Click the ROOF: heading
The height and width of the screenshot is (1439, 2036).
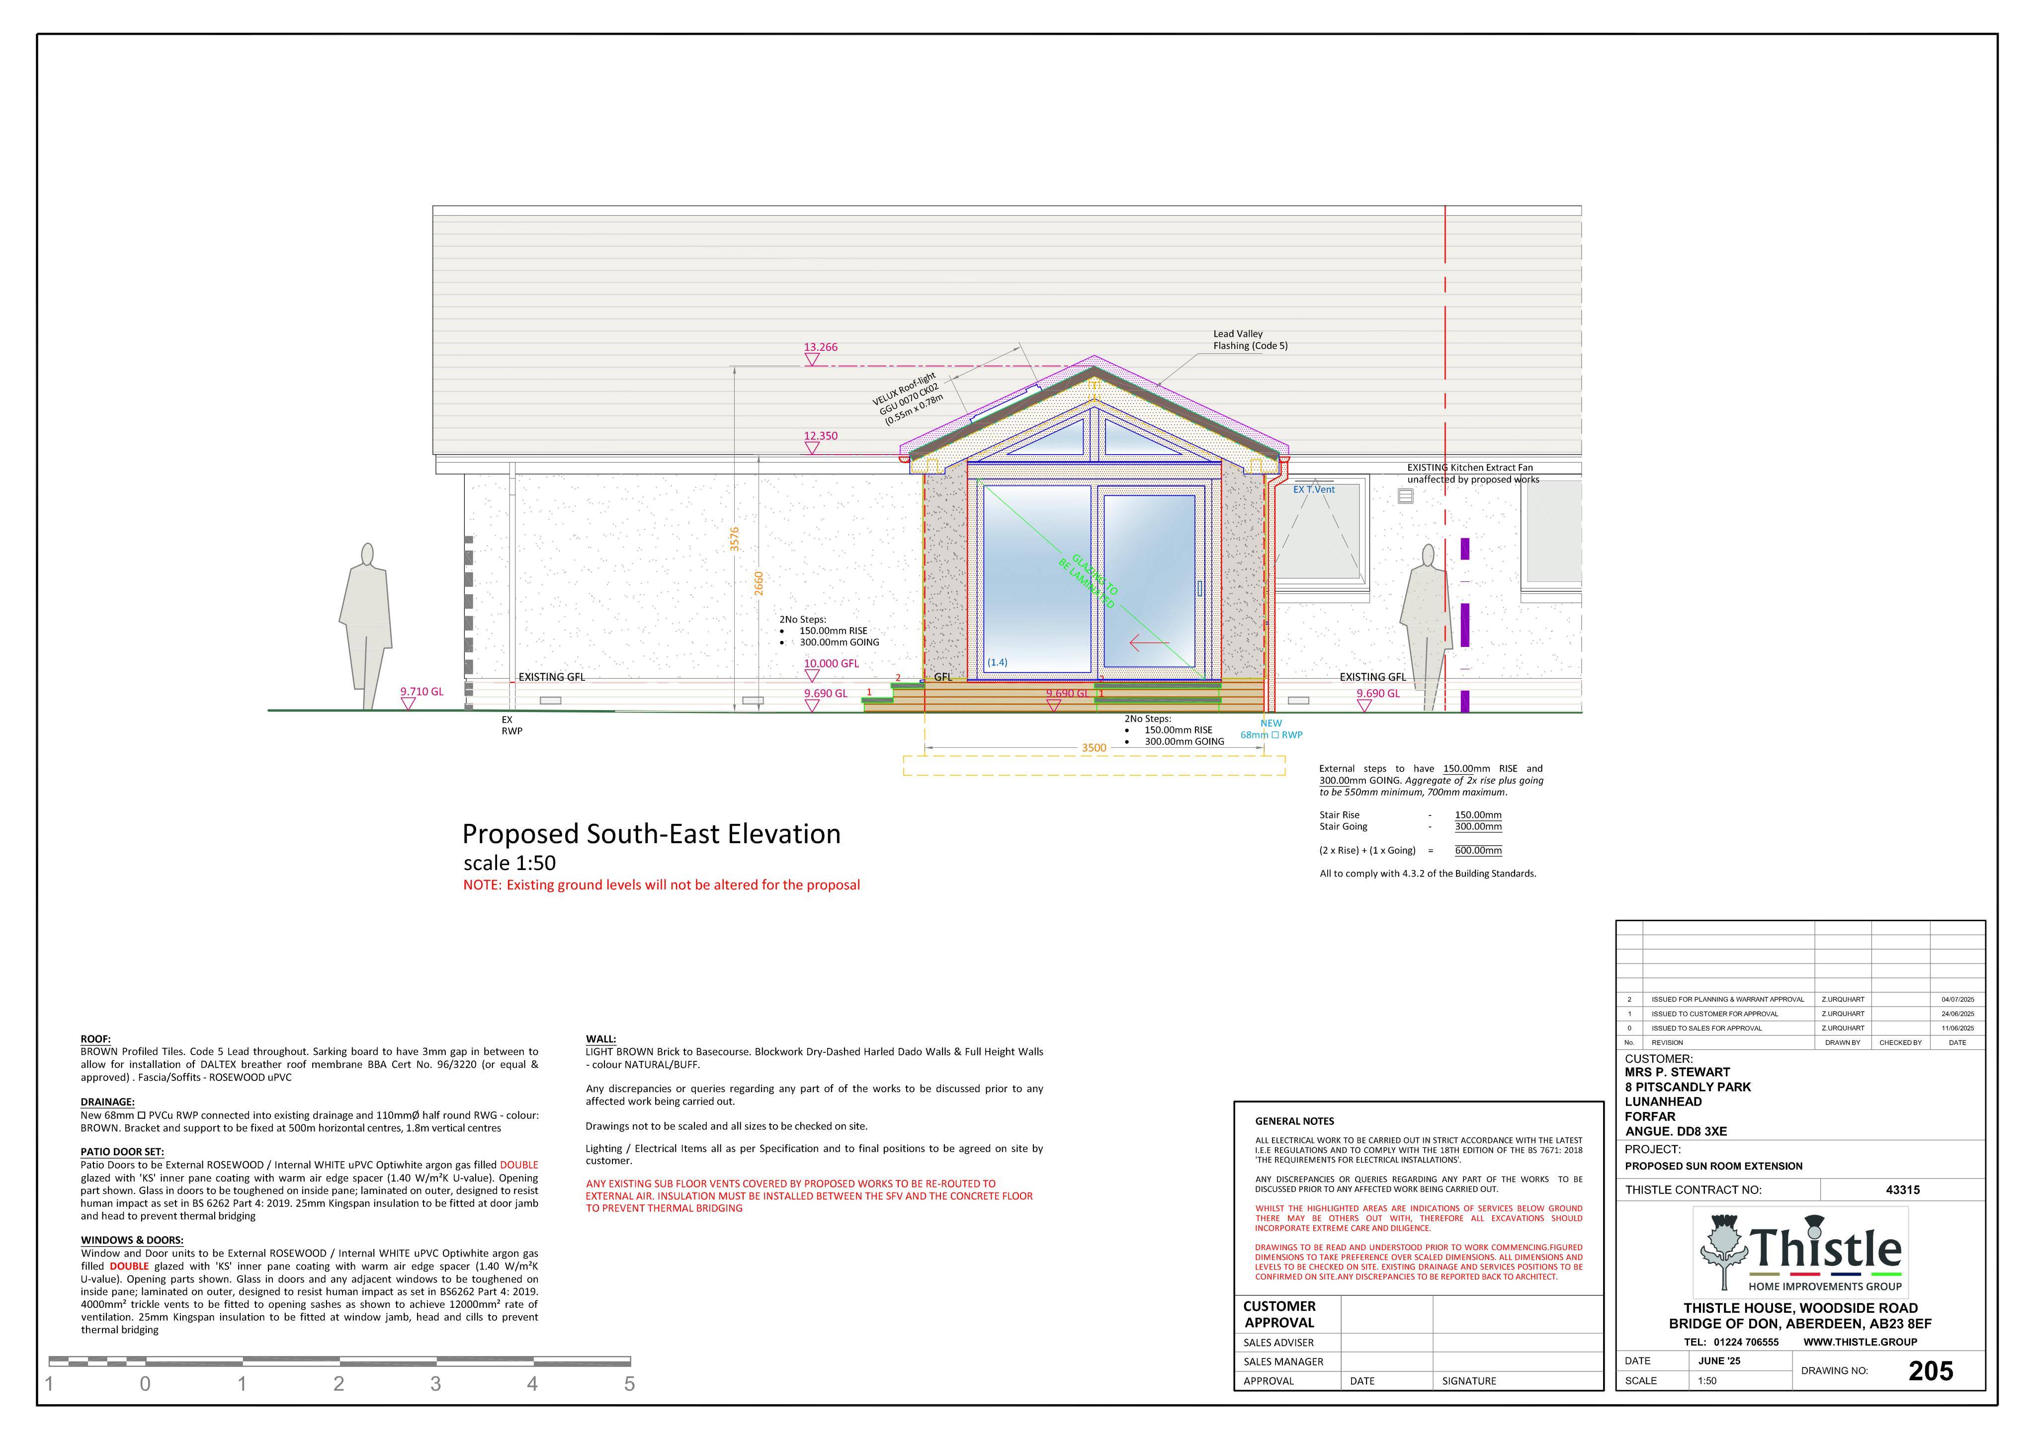tap(96, 1039)
